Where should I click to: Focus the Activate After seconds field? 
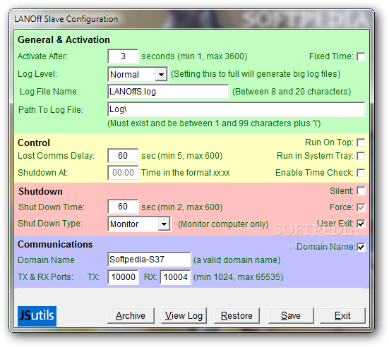tap(123, 56)
